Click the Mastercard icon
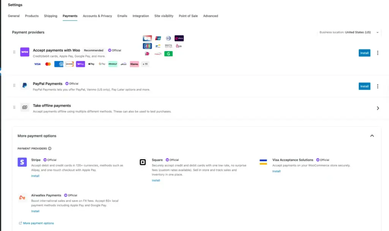 tap(47, 64)
